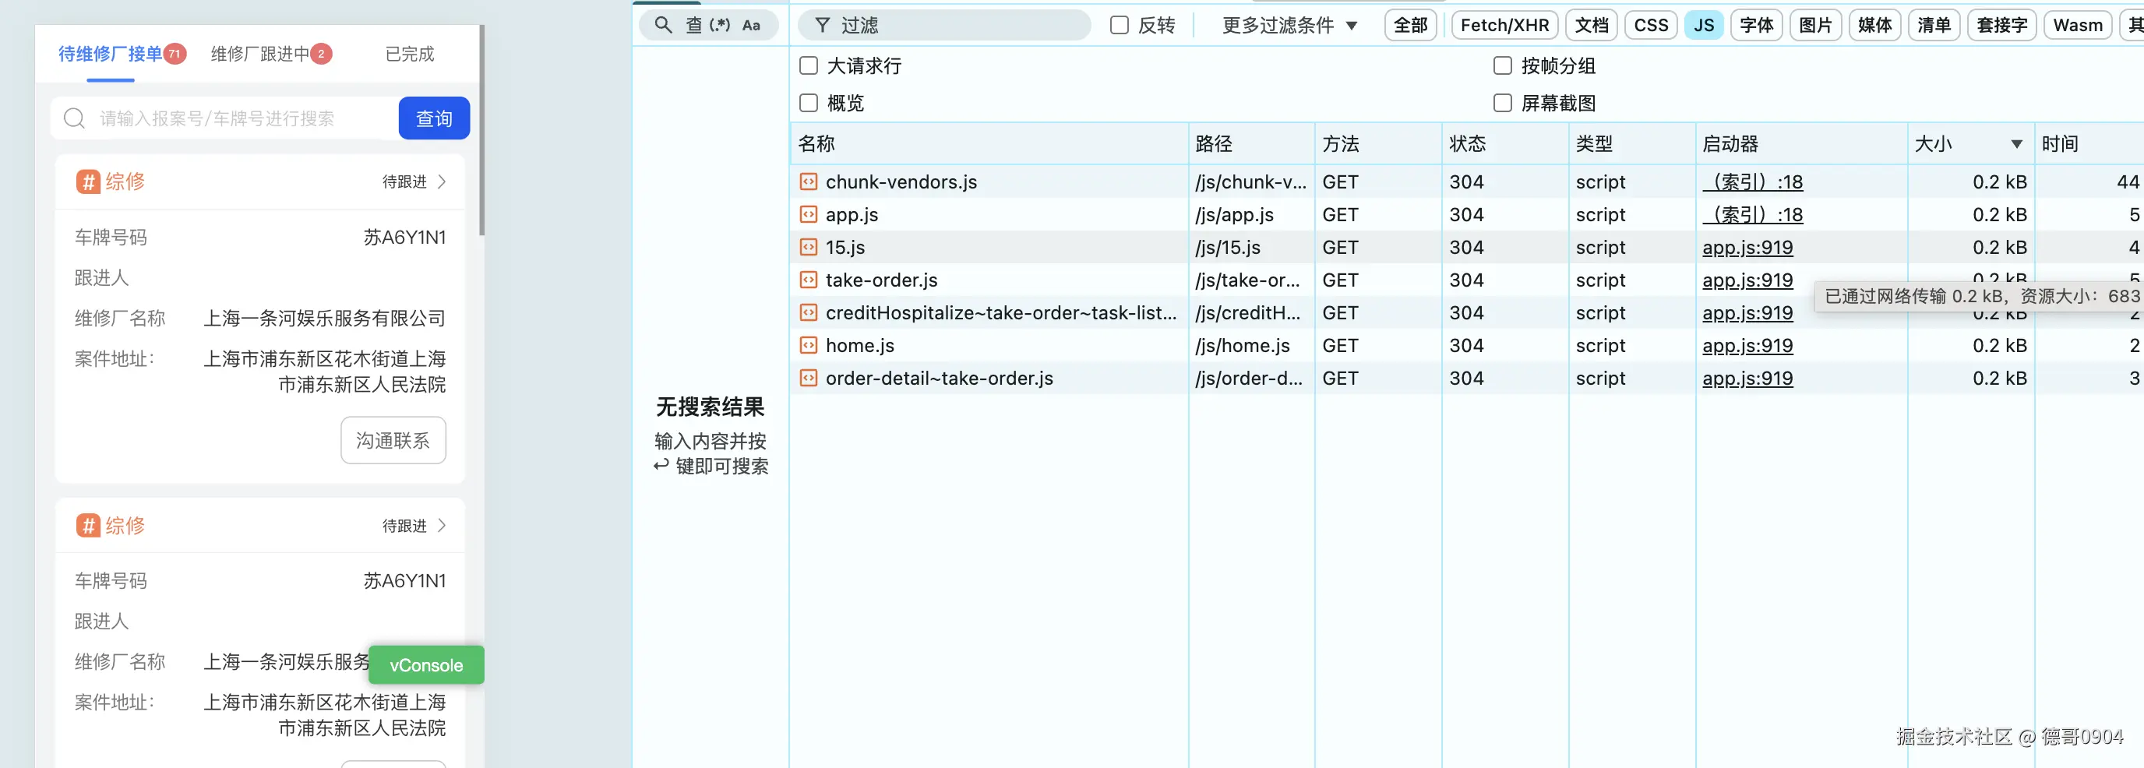This screenshot has height=768, width=2144.
Task: Click the filter funnel icon
Action: (x=823, y=25)
